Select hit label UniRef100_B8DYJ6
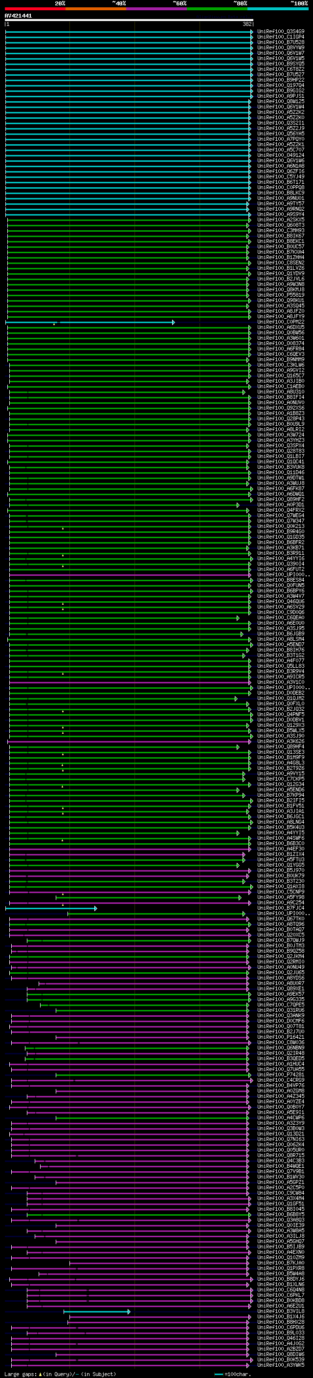This screenshot has height=1378, width=313. (x=281, y=1279)
